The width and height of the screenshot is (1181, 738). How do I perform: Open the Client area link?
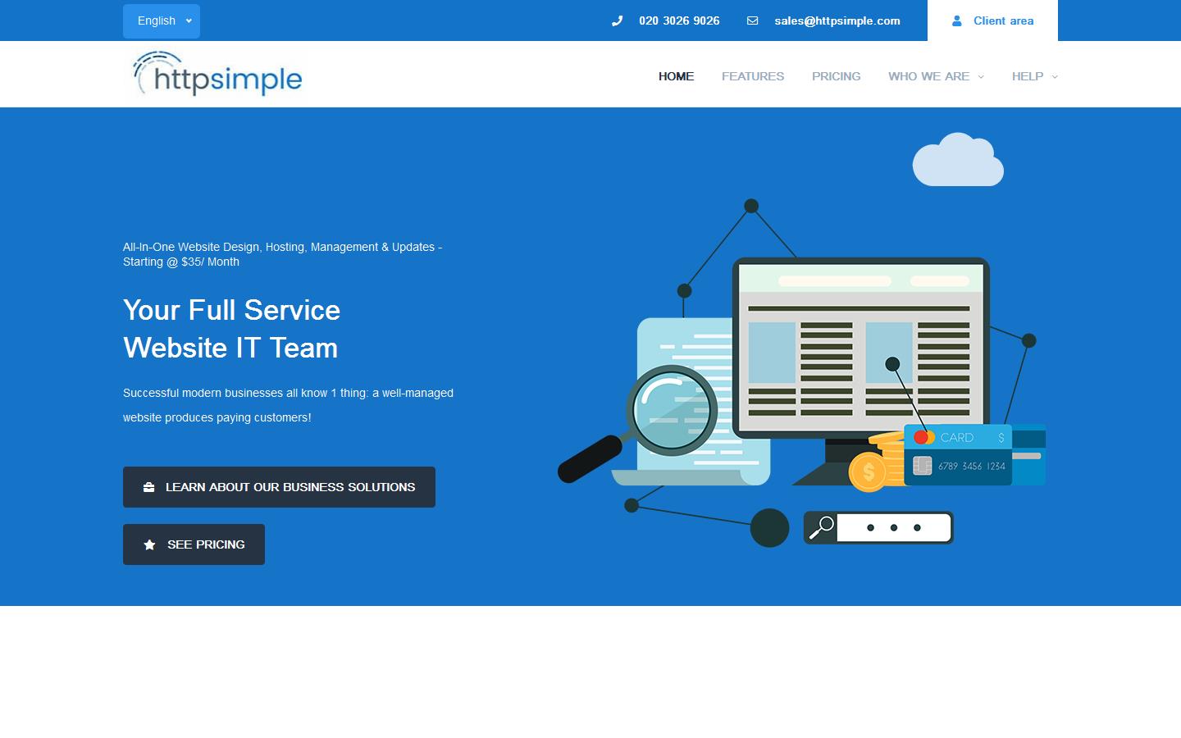pos(1003,20)
